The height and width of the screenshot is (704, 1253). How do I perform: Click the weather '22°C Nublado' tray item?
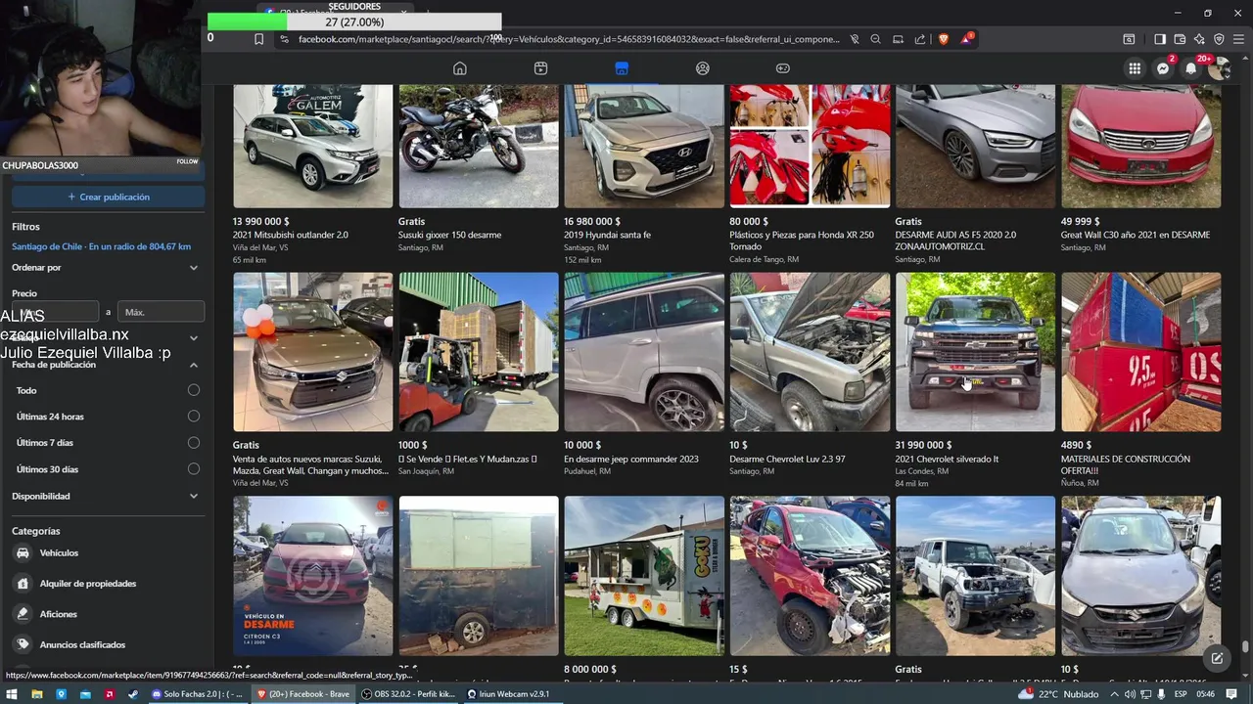[x=1059, y=694]
